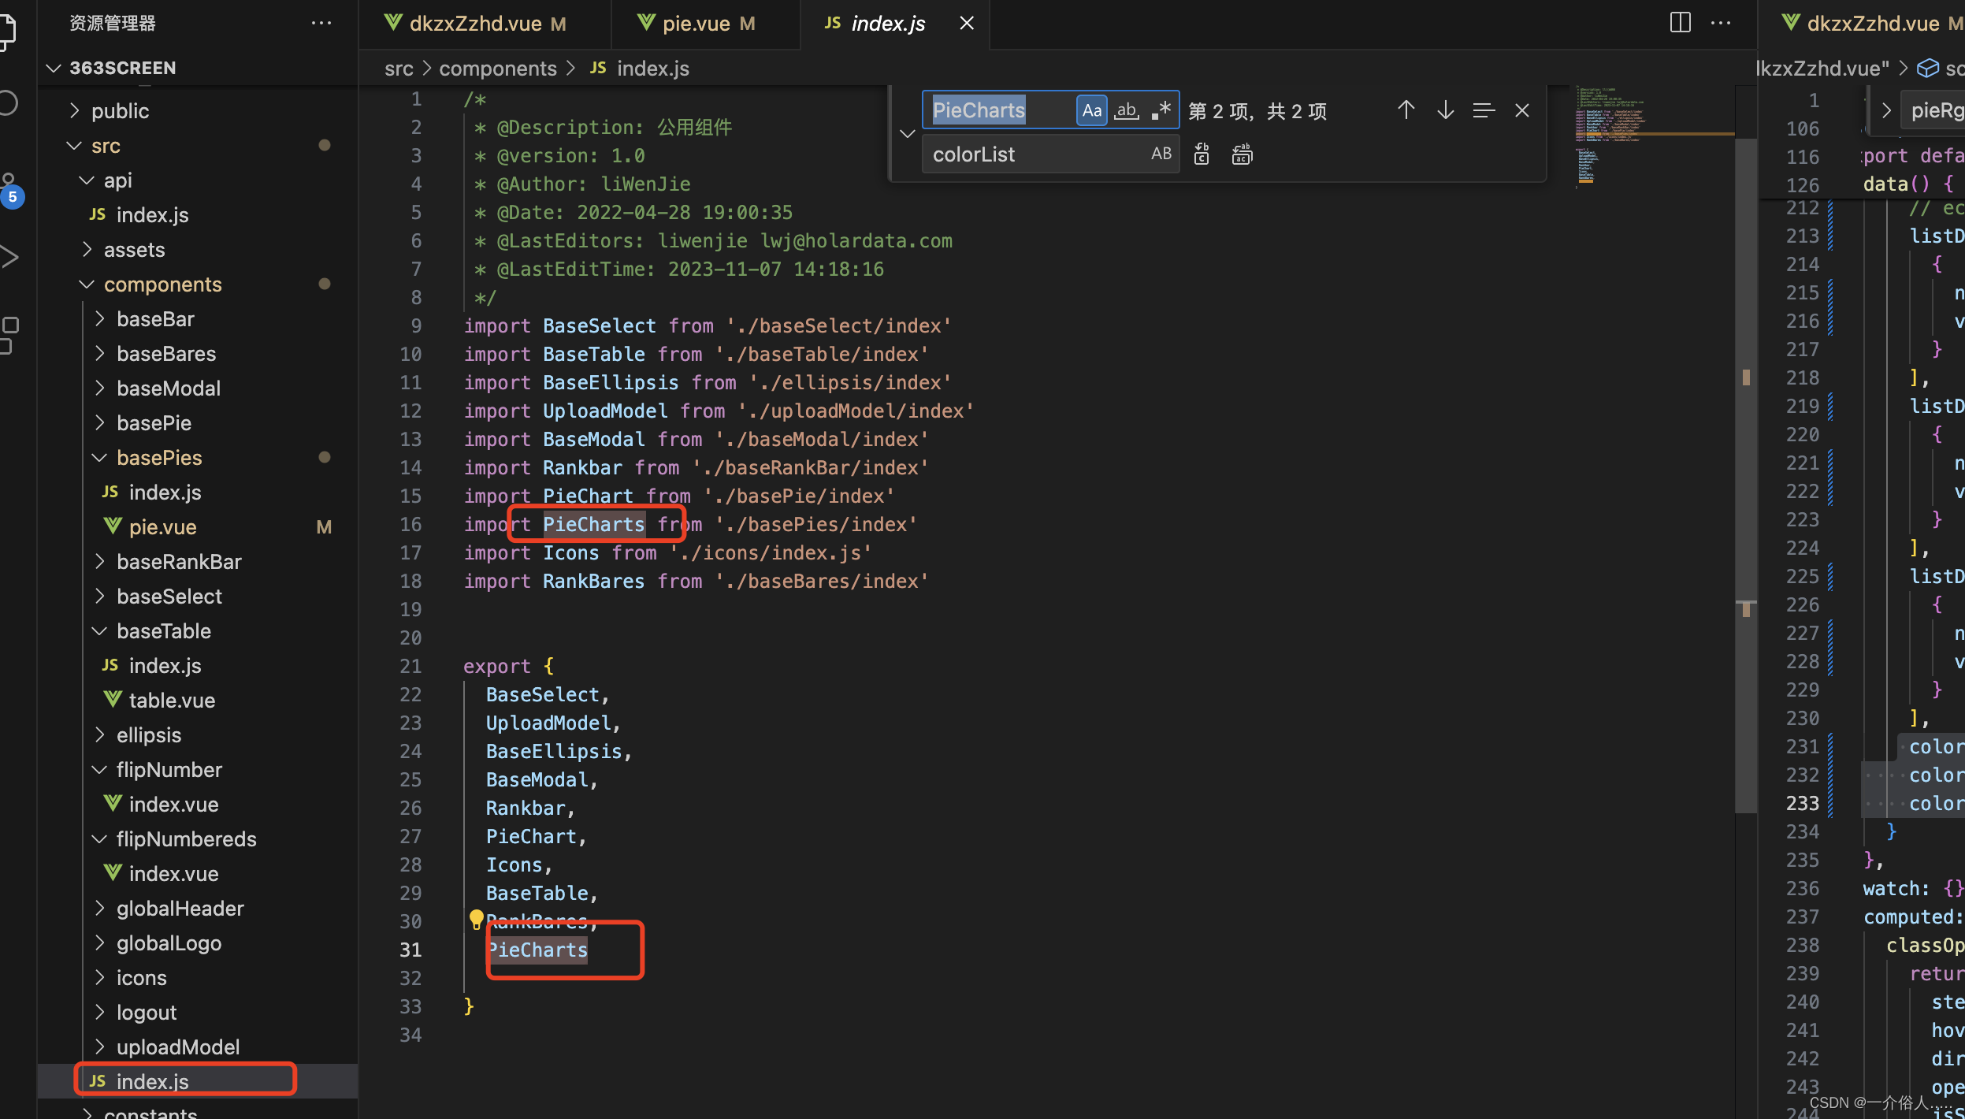Click the lightbulb quick-fix icon on line 30
The image size is (1965, 1119).
[476, 918]
